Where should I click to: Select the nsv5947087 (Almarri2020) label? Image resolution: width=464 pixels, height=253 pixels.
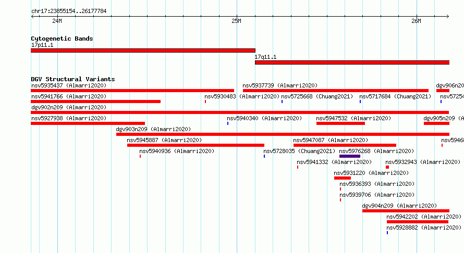[331, 140]
